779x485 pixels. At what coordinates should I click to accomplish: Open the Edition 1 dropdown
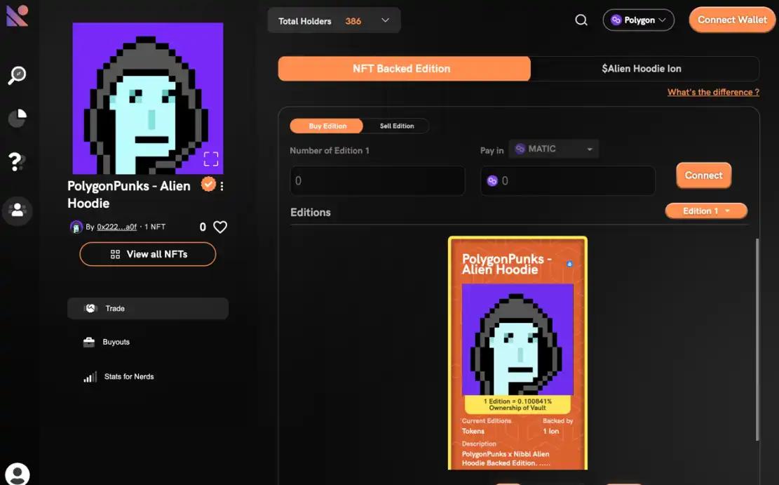[x=706, y=211]
